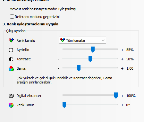Click the Renk Tonu slider thumb

[64, 105]
